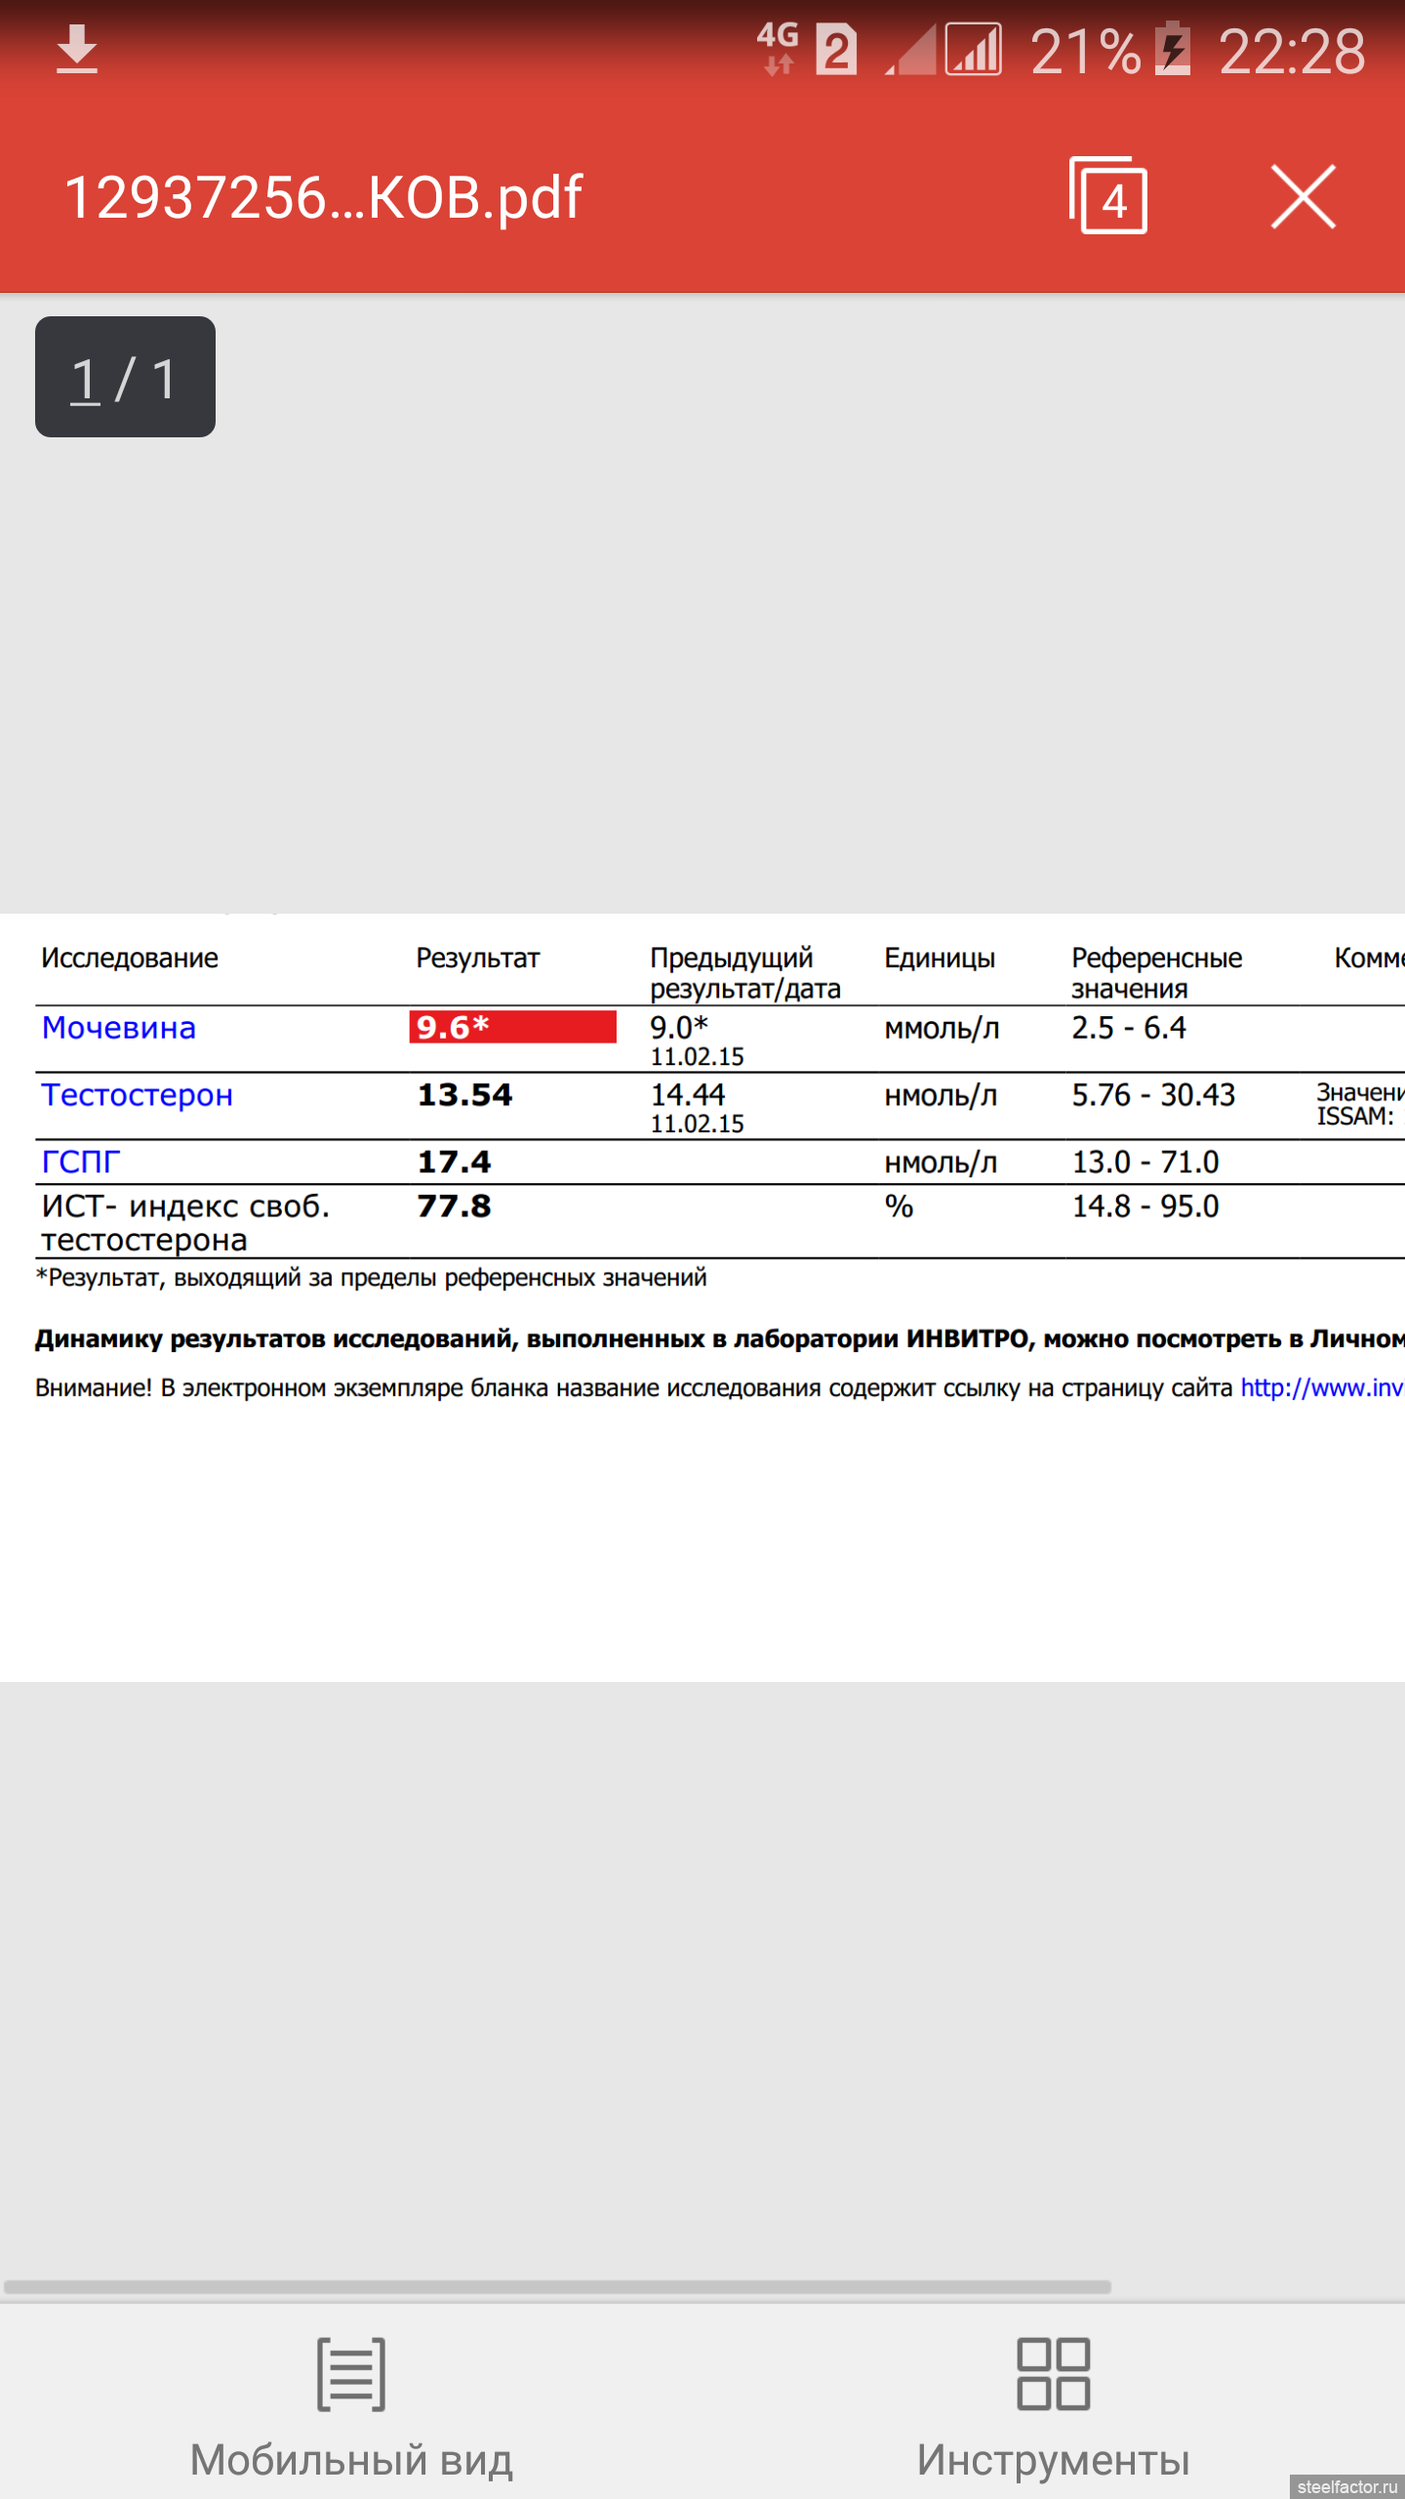Select reference range 5.76 - 30.43
This screenshot has width=1405, height=2499.
(1153, 1094)
